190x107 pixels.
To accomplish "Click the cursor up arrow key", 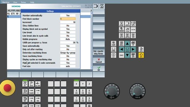I will pyautogui.click(x=127, y=43).
